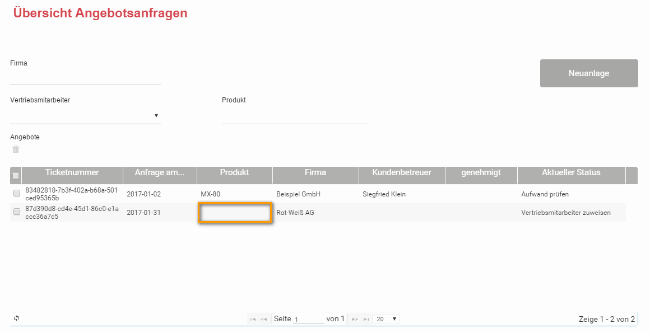Click into the Produkt filter field
650x333 pixels.
tap(295, 116)
